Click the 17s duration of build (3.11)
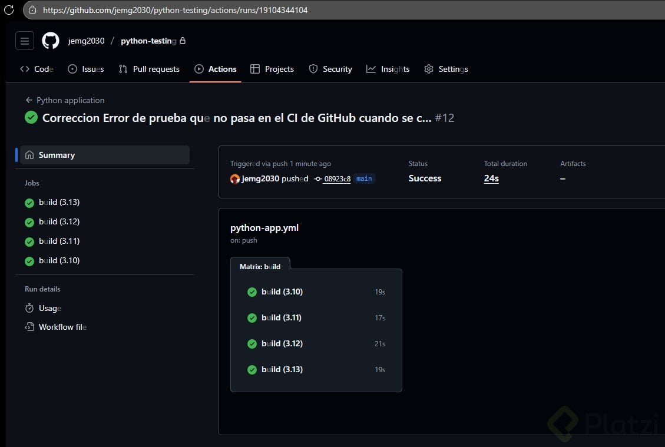 [380, 317]
